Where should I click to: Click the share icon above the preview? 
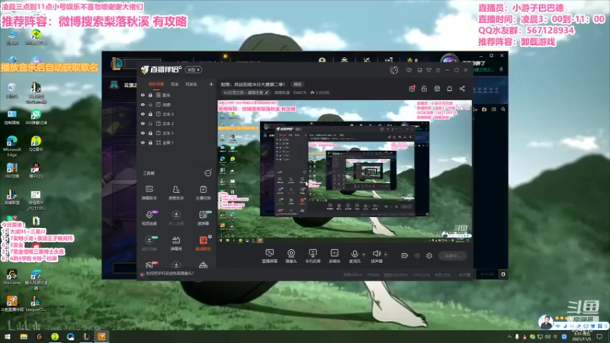[x=462, y=88]
